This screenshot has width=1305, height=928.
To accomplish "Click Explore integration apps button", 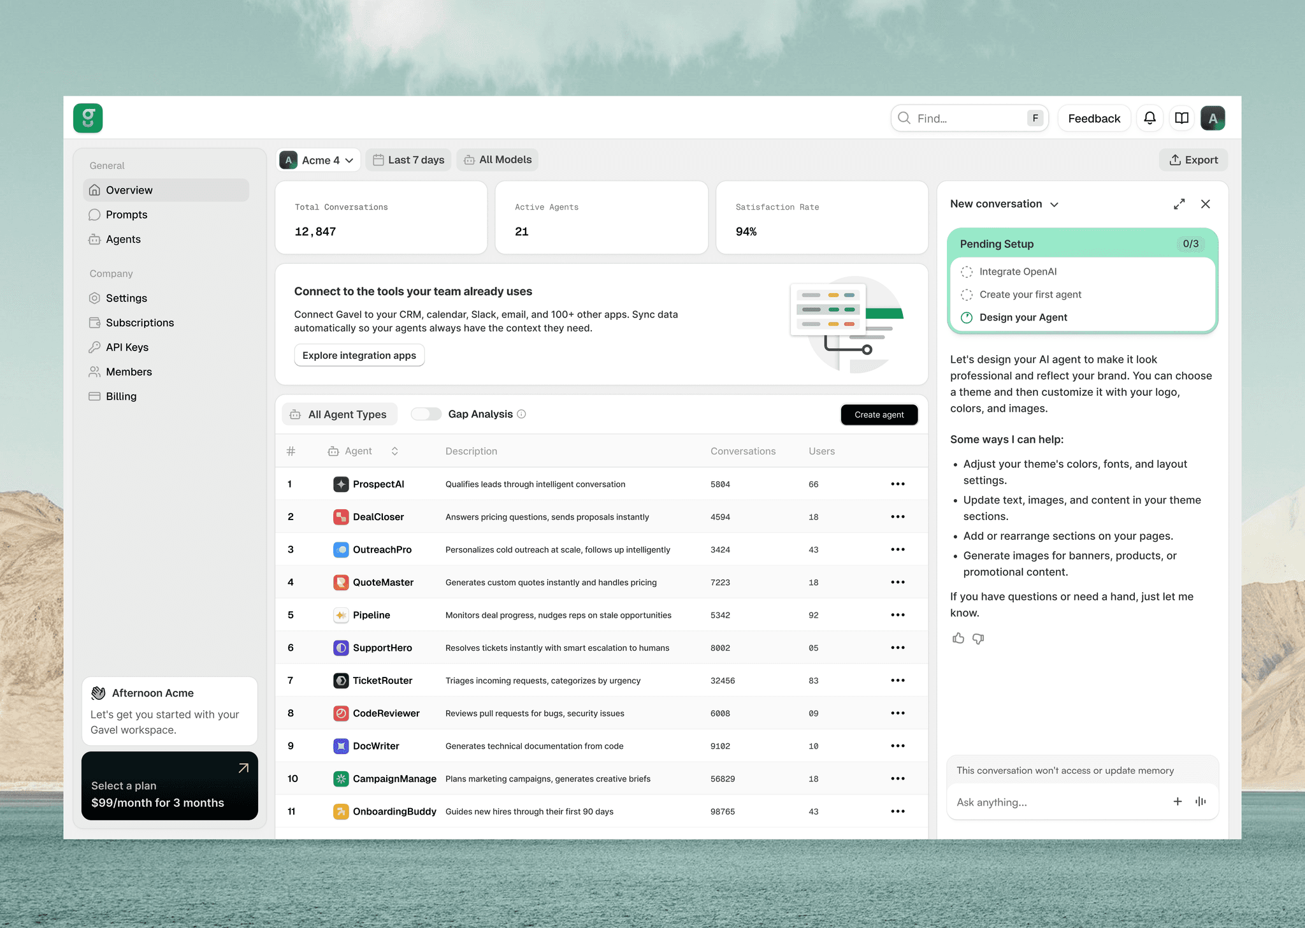I will (359, 356).
